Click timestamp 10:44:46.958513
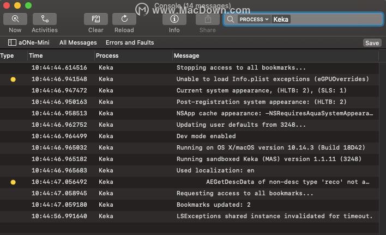Screen dimensions: 386x235 pos(59,114)
